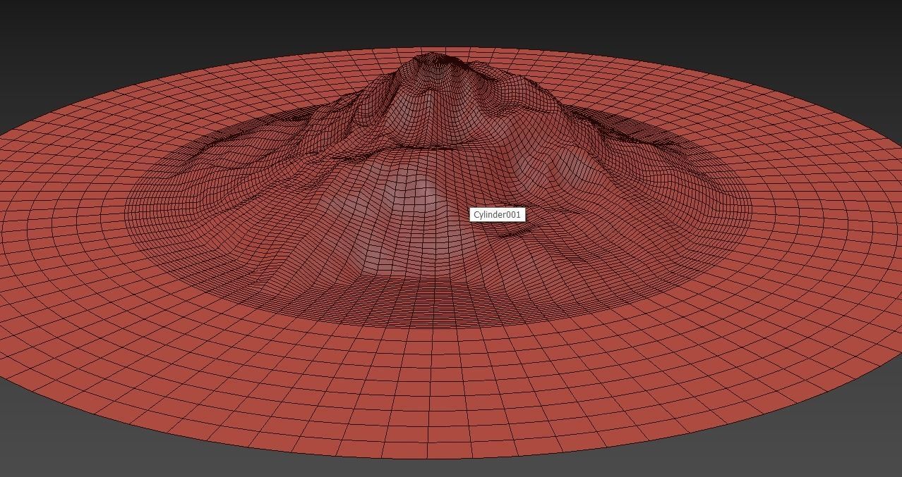The width and height of the screenshot is (902, 477).
Task: Click the Cylinder001 tooltip label
Action: pyautogui.click(x=498, y=214)
